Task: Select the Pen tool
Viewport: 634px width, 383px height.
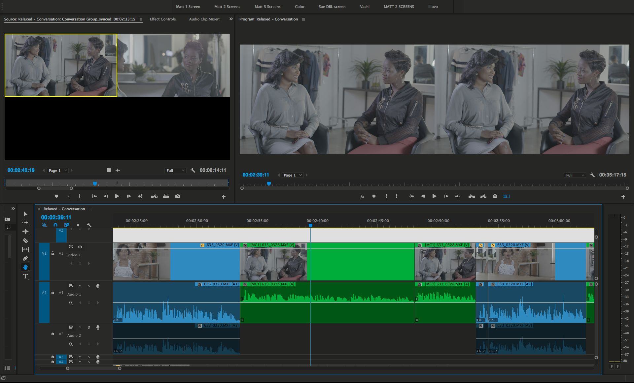Action: click(25, 258)
